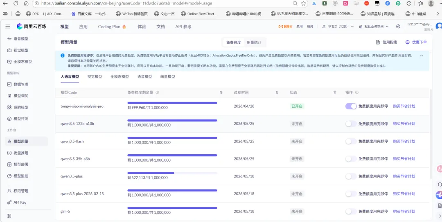Open the hi310 account menu

click(420, 27)
